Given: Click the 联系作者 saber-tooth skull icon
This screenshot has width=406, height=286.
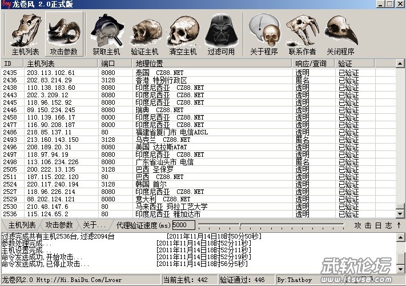Looking at the screenshot, I should 302,33.
